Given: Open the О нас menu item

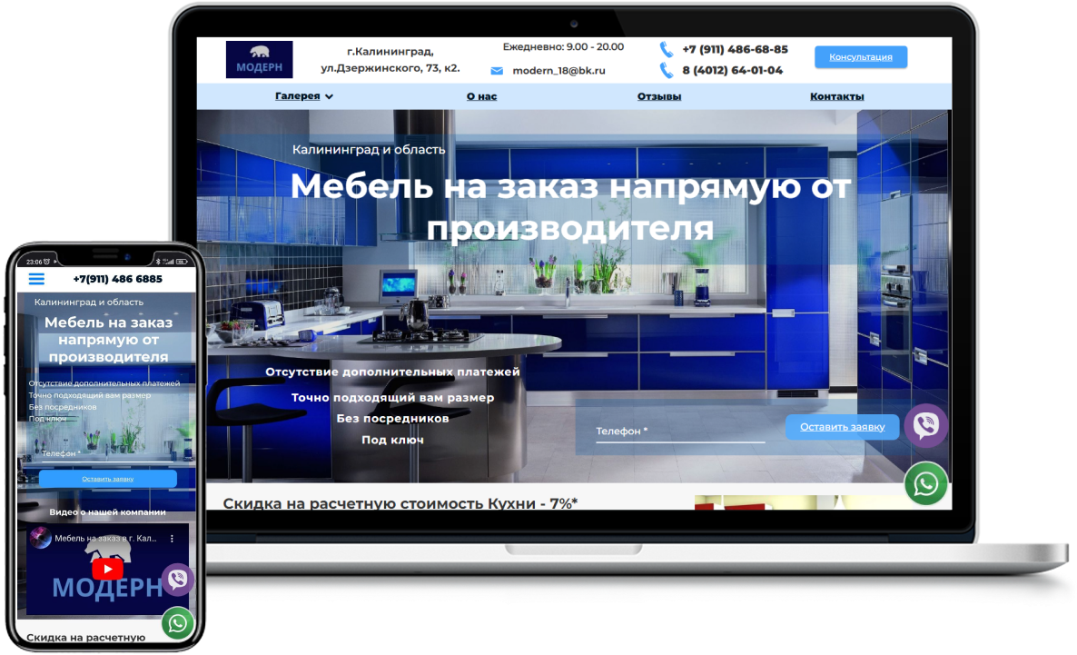Looking at the screenshot, I should [x=481, y=96].
